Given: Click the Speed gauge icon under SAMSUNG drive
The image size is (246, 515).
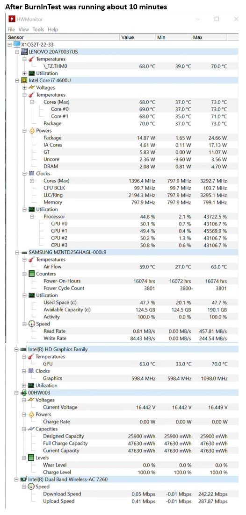Looking at the screenshot, I should click(32, 324).
